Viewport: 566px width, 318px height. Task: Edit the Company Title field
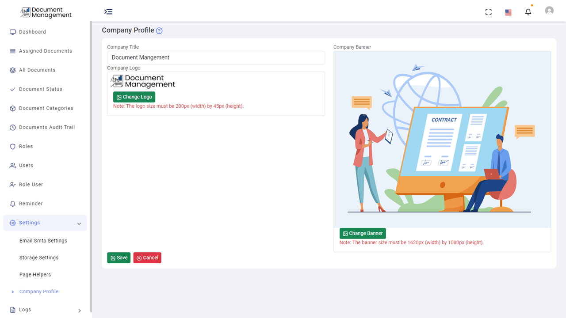tap(216, 57)
